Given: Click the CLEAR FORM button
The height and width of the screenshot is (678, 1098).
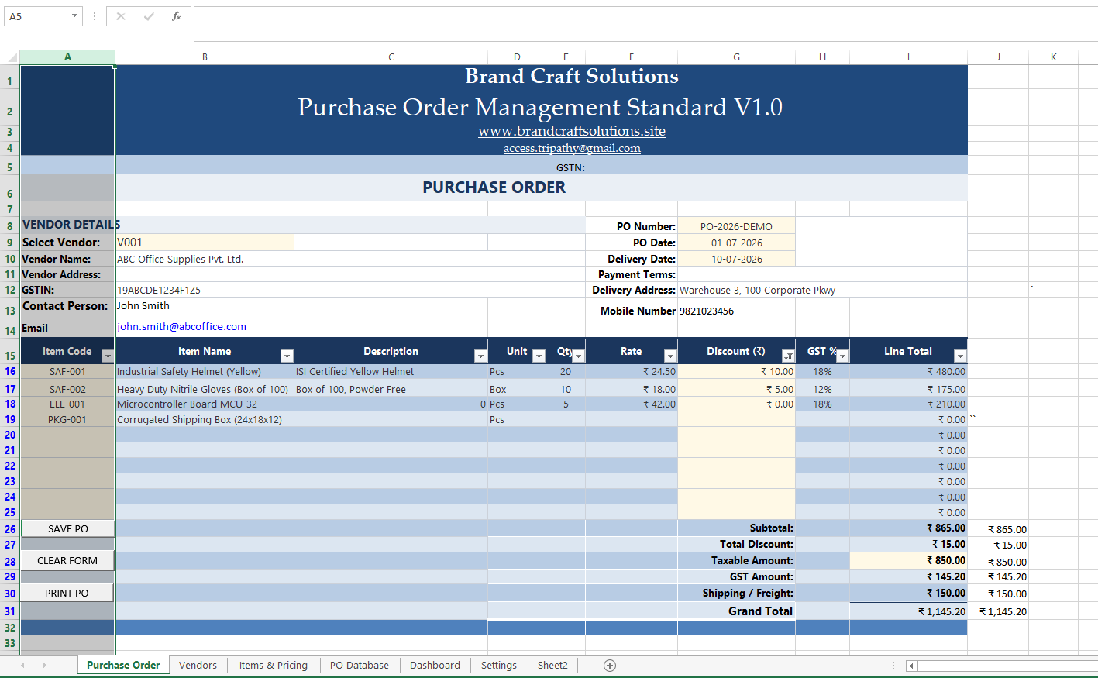Looking at the screenshot, I should coord(67,560).
